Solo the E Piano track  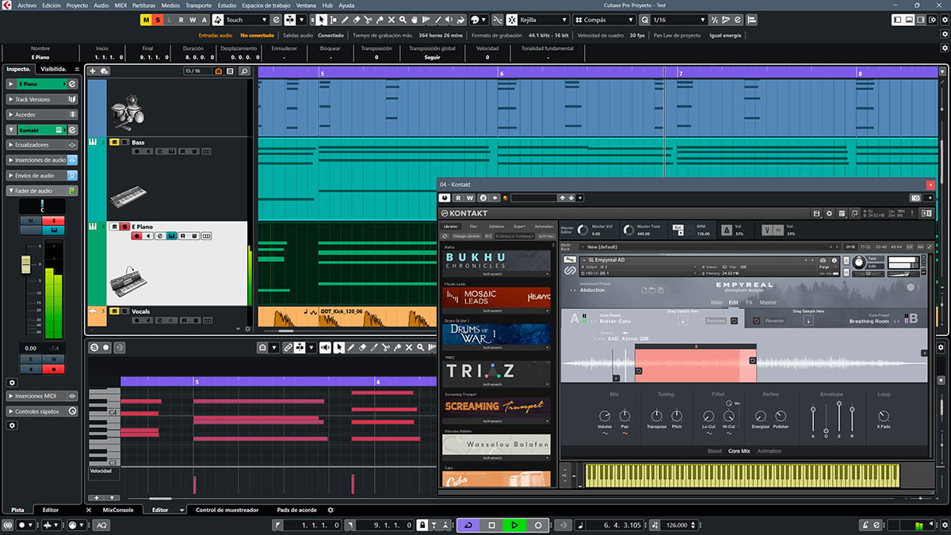click(124, 227)
